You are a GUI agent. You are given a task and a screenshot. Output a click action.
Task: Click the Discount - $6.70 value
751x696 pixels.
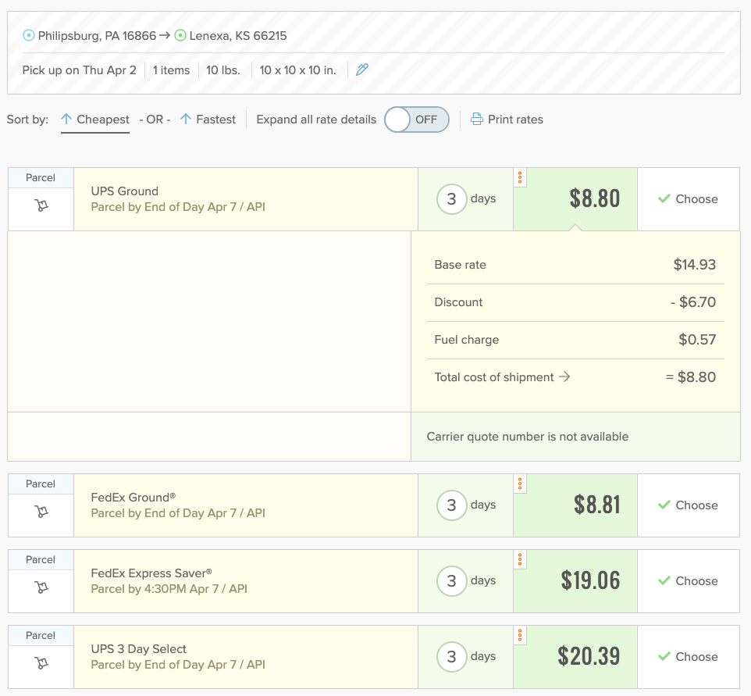point(693,302)
